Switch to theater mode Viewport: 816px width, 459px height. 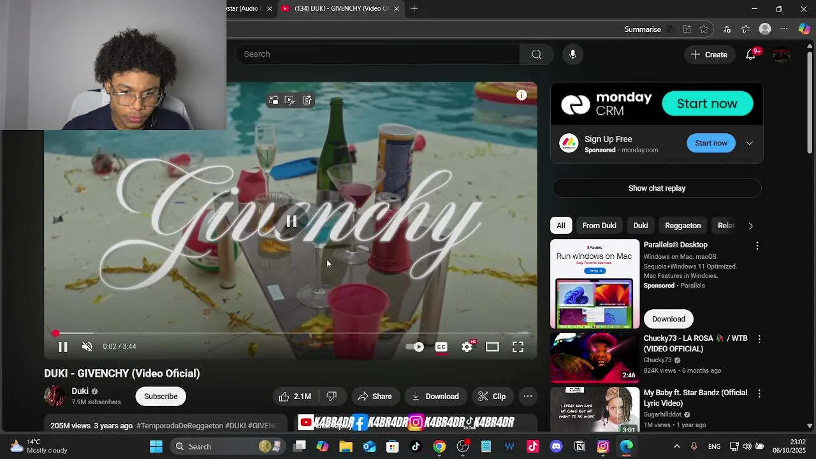[x=492, y=347]
